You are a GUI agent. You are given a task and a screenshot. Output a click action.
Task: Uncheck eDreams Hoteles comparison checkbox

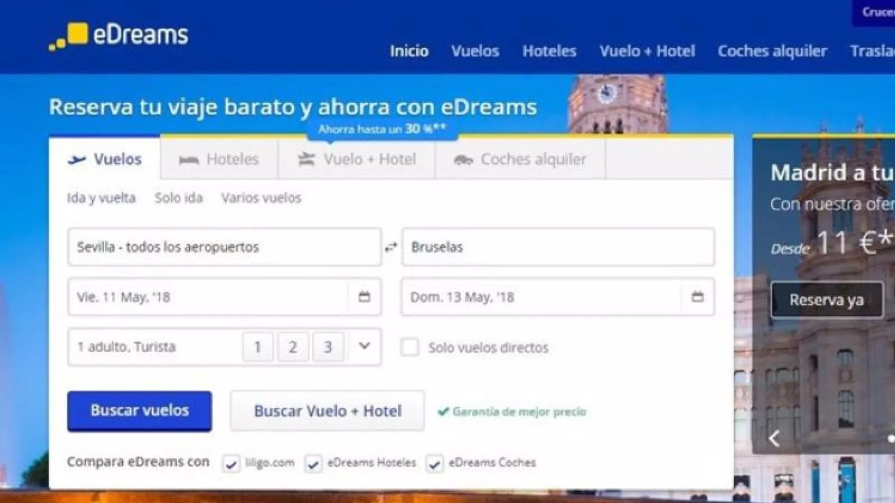pyautogui.click(x=313, y=463)
